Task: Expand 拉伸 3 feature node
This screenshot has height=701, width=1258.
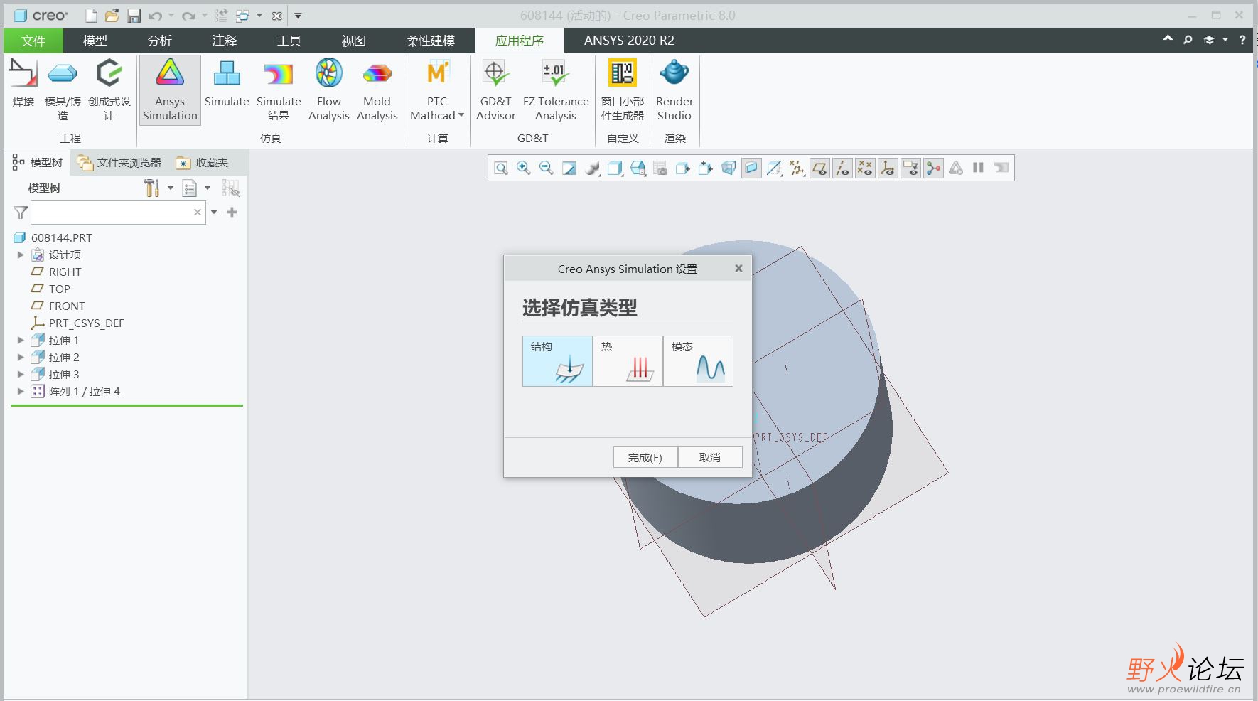Action: 21,374
